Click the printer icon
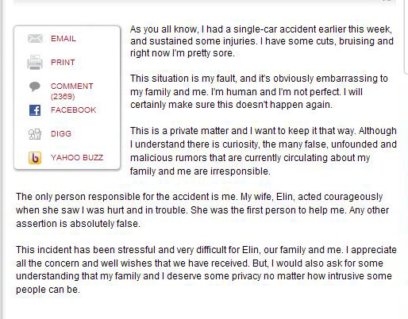This screenshot has height=319, width=408. click(35, 63)
